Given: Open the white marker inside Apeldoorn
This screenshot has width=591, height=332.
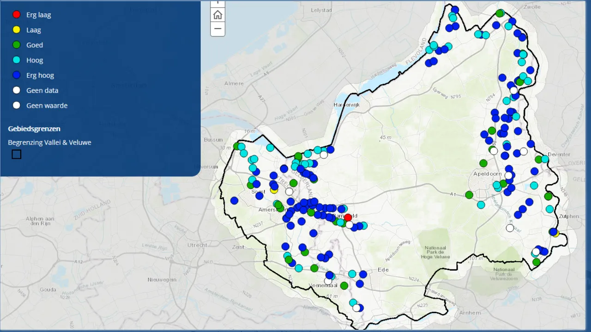Looking at the screenshot, I should (x=508, y=176).
